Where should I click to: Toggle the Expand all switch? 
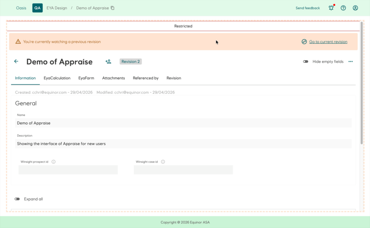pyautogui.click(x=17, y=199)
